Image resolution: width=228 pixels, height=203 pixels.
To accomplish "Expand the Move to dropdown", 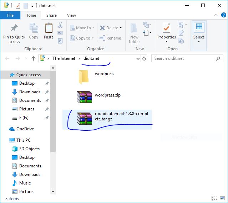I will tap(93, 27).
